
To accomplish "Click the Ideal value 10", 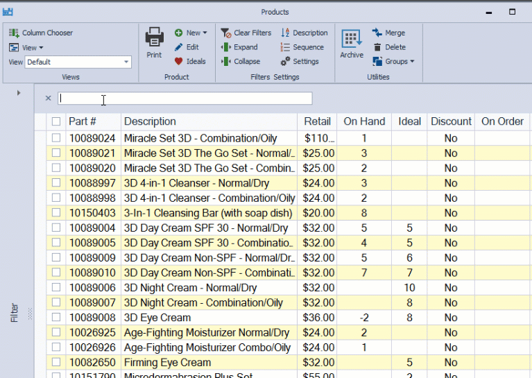I will pos(409,288).
